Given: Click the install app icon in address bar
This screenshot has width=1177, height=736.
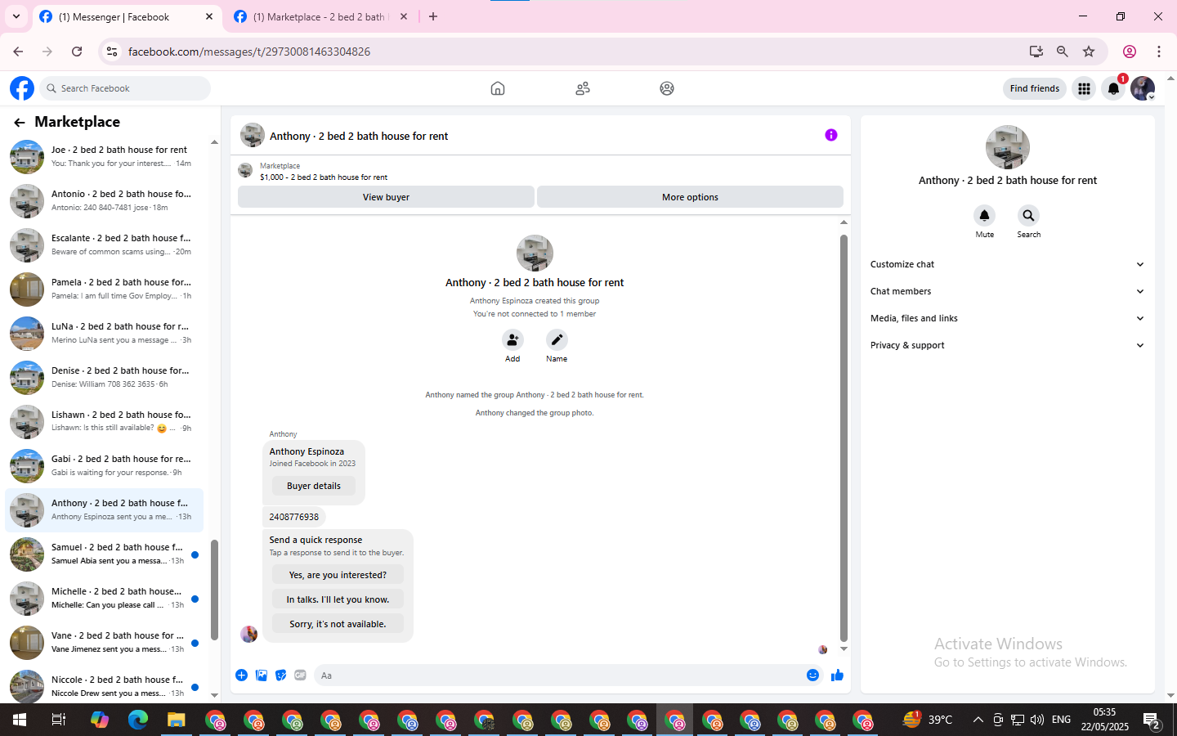Looking at the screenshot, I should pyautogui.click(x=1036, y=52).
